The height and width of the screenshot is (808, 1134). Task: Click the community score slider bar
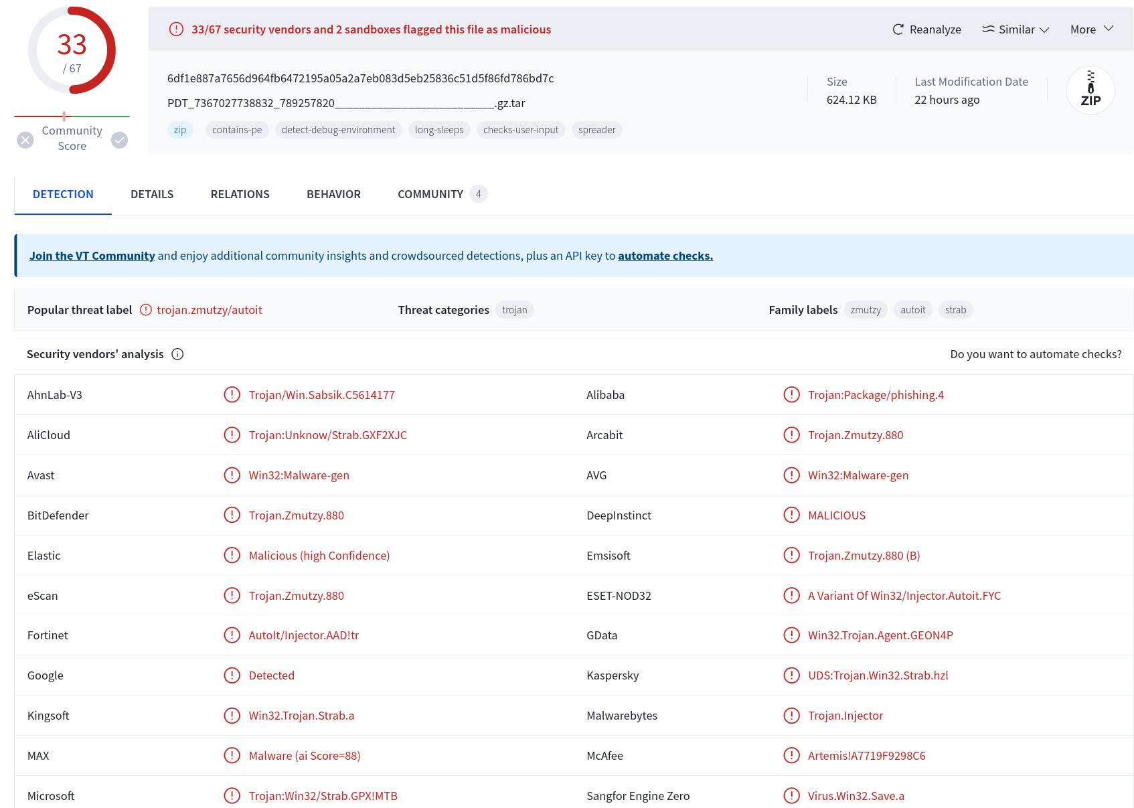point(72,116)
